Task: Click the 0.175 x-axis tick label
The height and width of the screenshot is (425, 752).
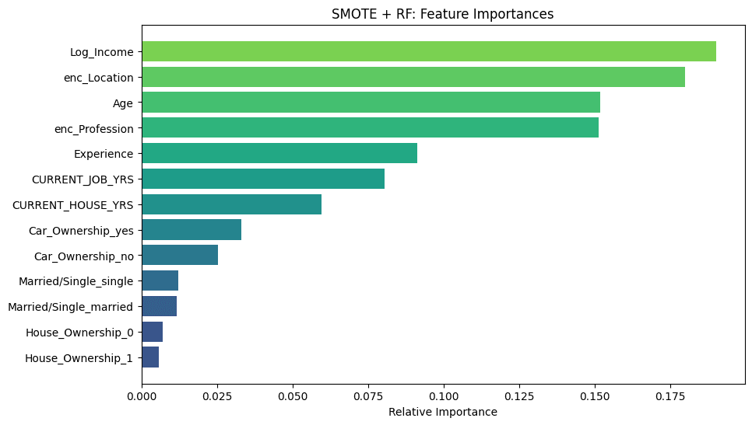Action: 670,395
